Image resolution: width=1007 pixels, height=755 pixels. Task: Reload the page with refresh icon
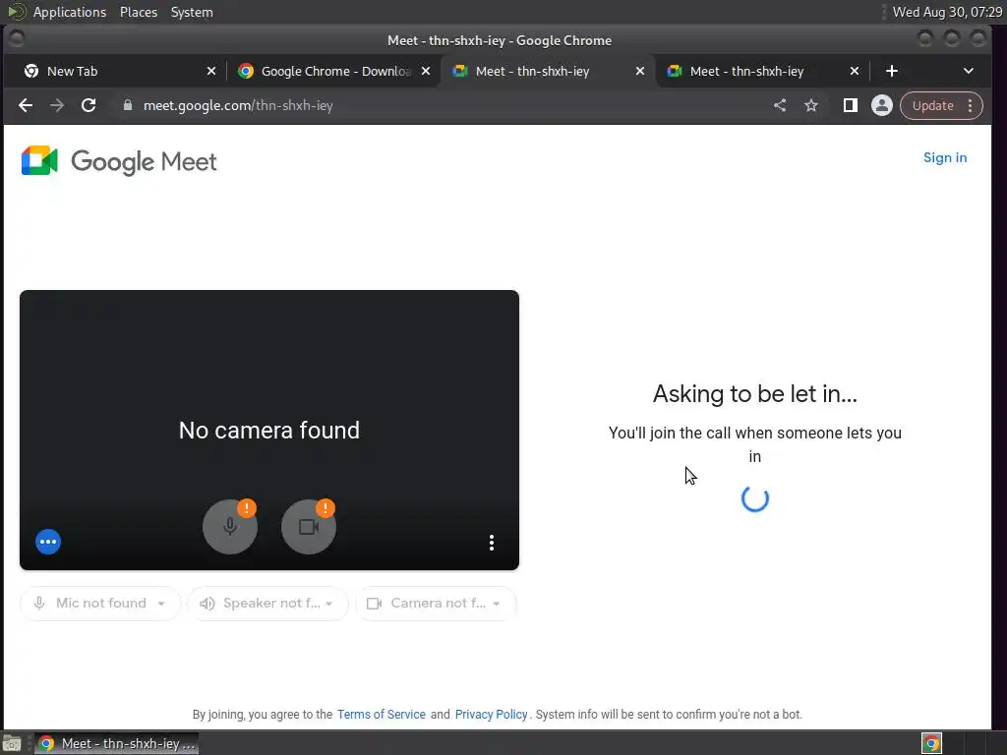click(89, 105)
